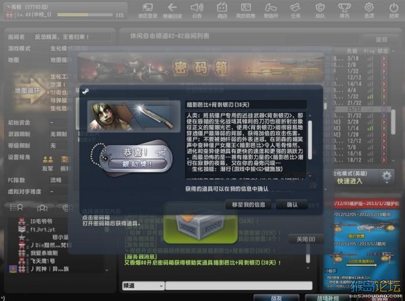Click 5000杀敌积分 event banner text

[361, 261]
